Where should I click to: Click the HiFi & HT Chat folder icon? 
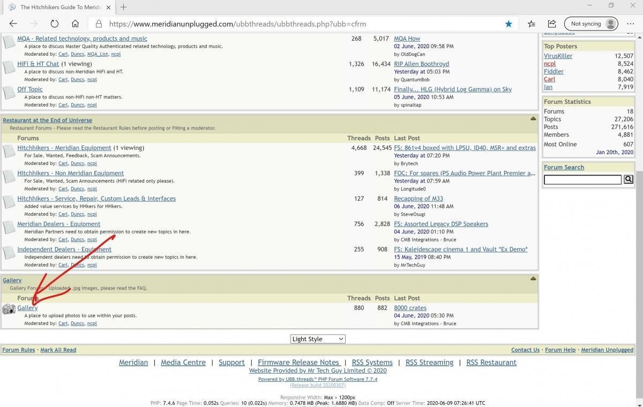tap(9, 67)
